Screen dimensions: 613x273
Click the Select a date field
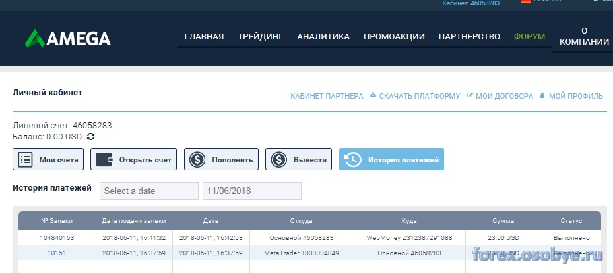point(149,191)
